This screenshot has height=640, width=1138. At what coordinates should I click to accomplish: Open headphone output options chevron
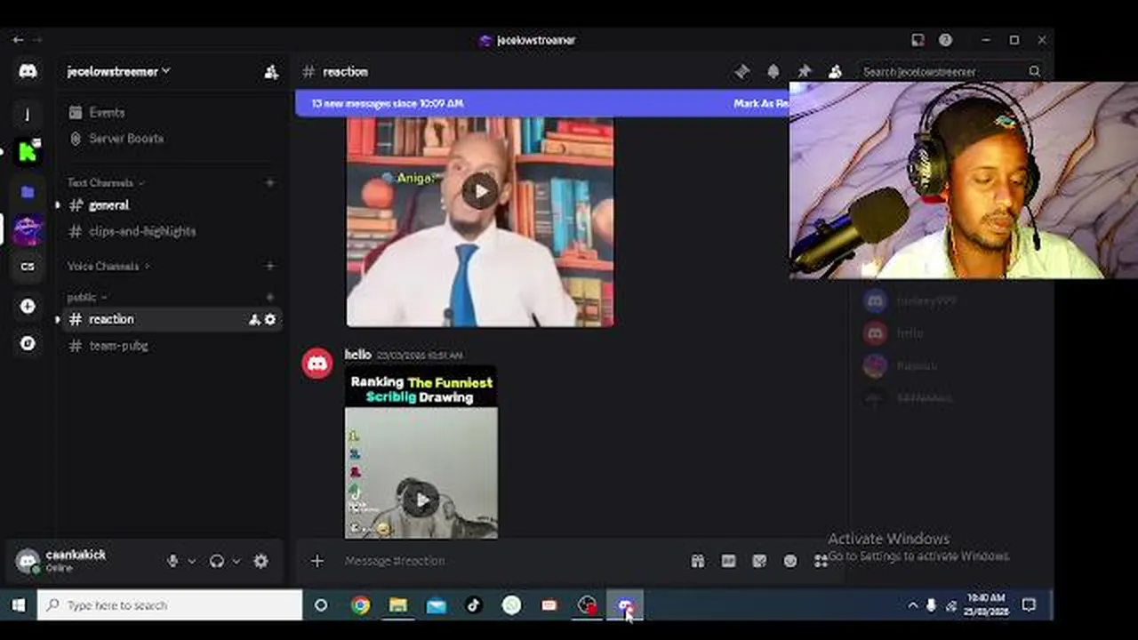[x=236, y=561]
